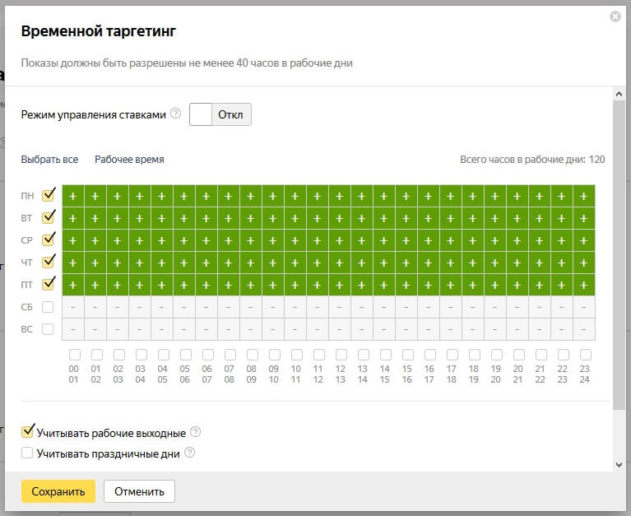Close the time targeting dialog with X

point(615,16)
